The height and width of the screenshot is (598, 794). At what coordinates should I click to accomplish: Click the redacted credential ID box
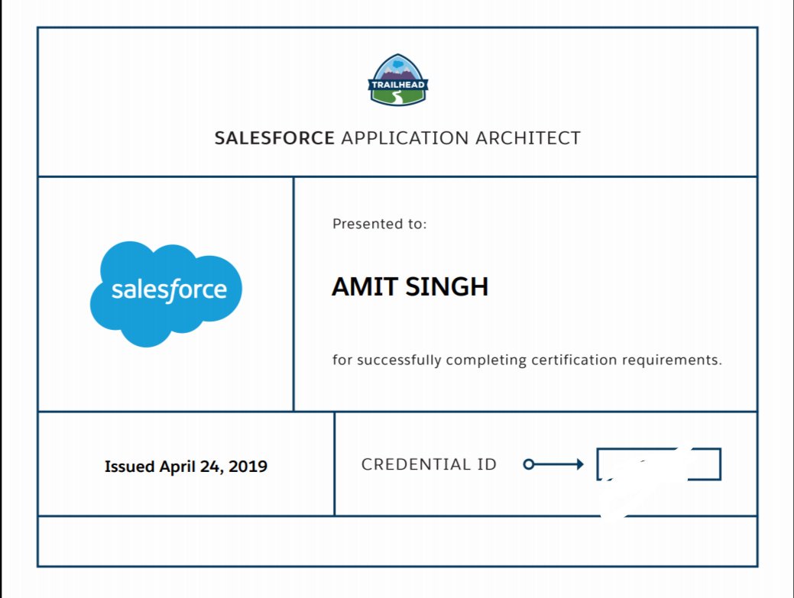coord(659,464)
